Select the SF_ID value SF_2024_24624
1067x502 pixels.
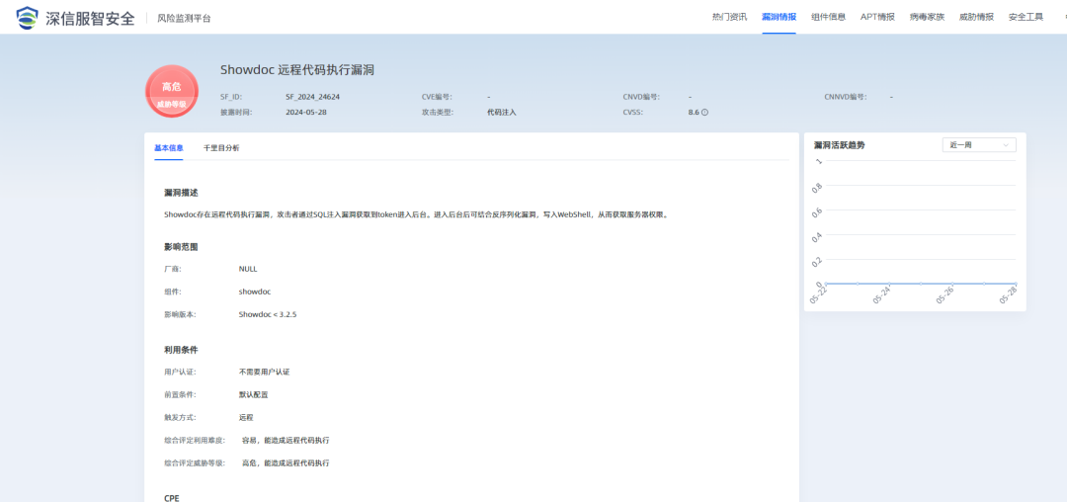pyautogui.click(x=312, y=97)
